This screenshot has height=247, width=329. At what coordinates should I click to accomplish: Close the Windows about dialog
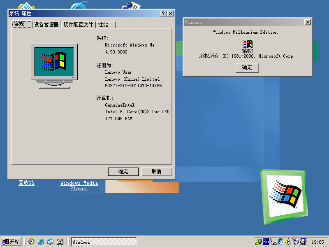[307, 22]
